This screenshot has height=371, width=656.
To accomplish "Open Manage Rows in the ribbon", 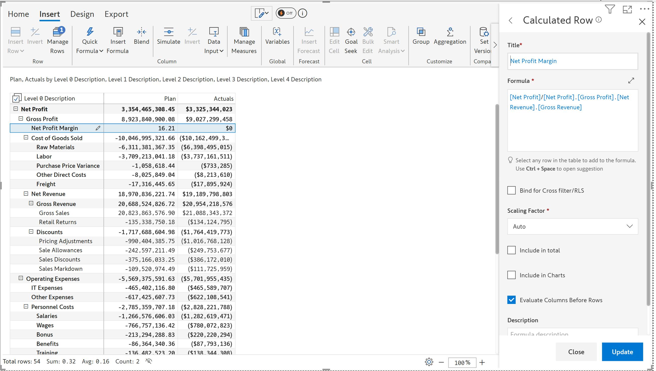I will tap(58, 40).
